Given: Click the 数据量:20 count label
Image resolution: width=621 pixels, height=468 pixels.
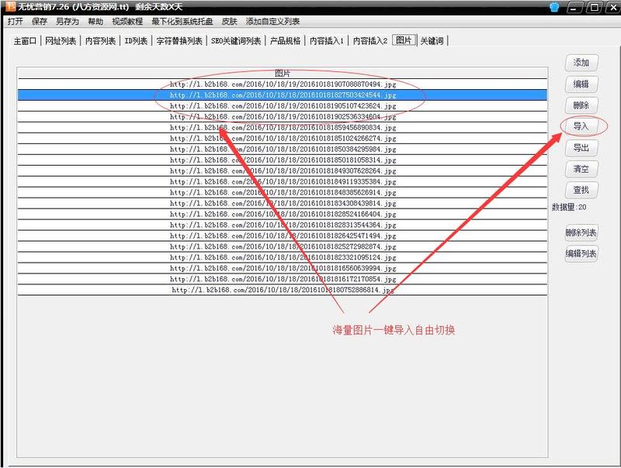Looking at the screenshot, I should coord(569,207).
